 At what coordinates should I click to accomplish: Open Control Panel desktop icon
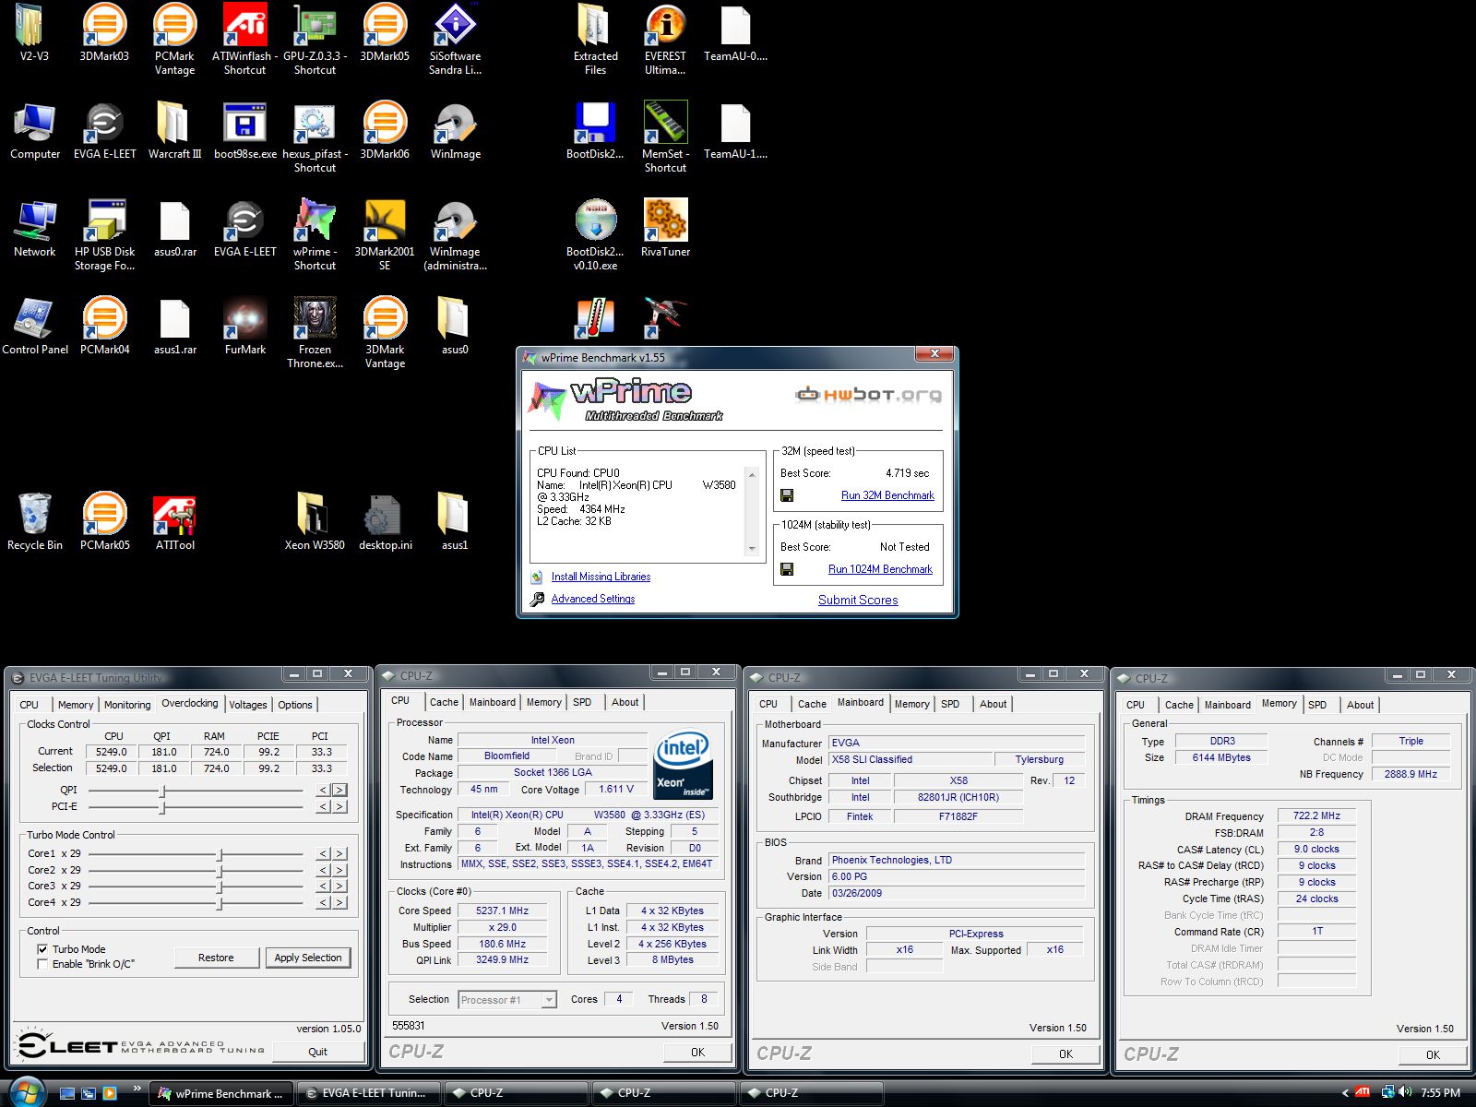tap(35, 326)
